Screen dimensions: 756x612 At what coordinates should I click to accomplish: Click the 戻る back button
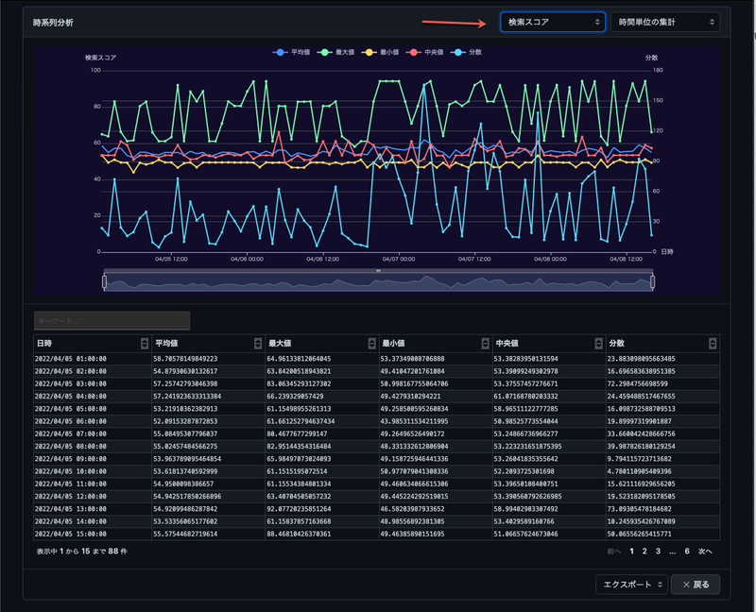(696, 585)
